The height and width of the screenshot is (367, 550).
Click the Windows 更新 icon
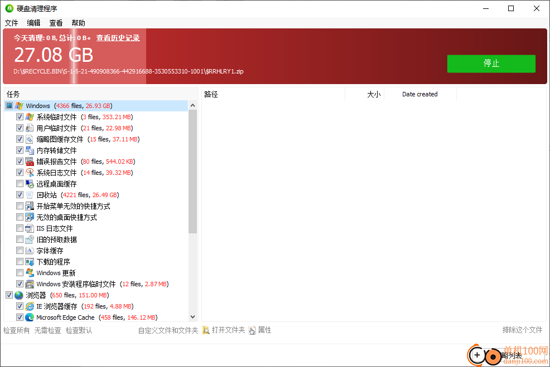coord(30,273)
